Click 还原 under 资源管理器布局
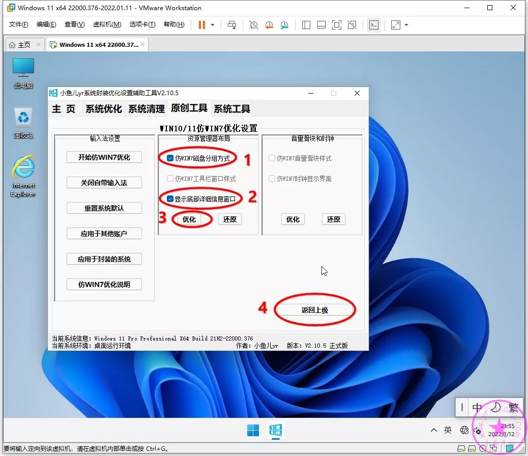The image size is (528, 456). [x=229, y=219]
